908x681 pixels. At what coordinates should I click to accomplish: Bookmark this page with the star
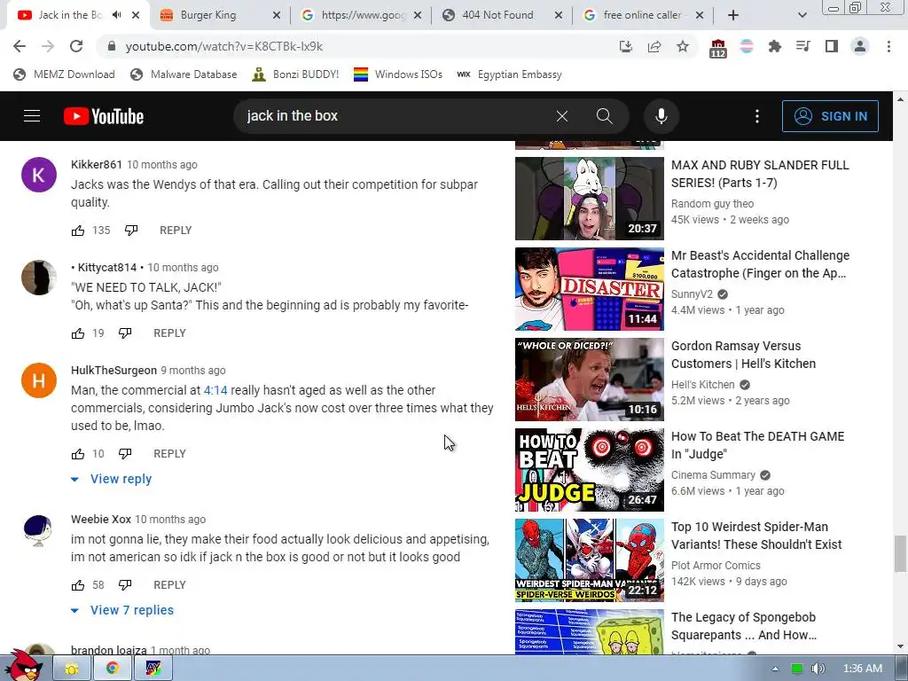683,46
